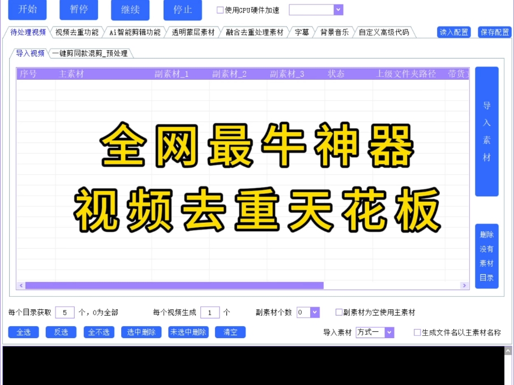
Task: Click the 每个视频生成 count field
Action: pyautogui.click(x=210, y=312)
